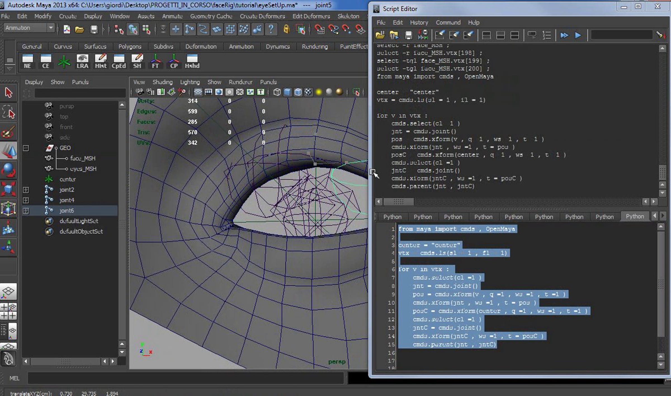Click the MEL command line input field
Viewport: 671px width, 396px height.
pos(185,378)
